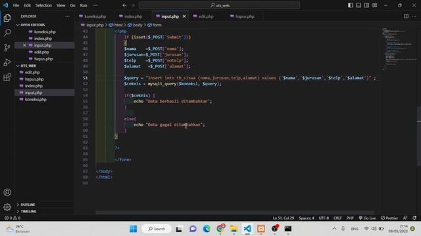Close input.php in Open Editors list
The image size is (421, 236).
[24, 45]
